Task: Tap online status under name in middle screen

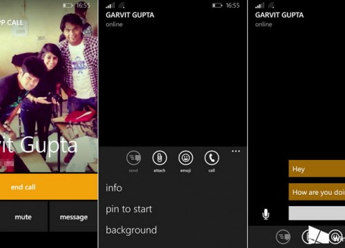Action: tap(114, 24)
